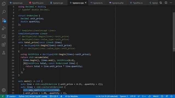
Task: Open notifications bell in status bar
Action: point(171,96)
